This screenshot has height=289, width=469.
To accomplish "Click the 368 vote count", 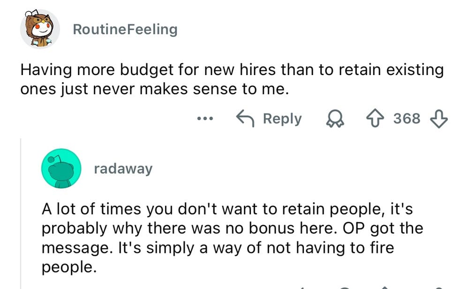I will [x=407, y=118].
